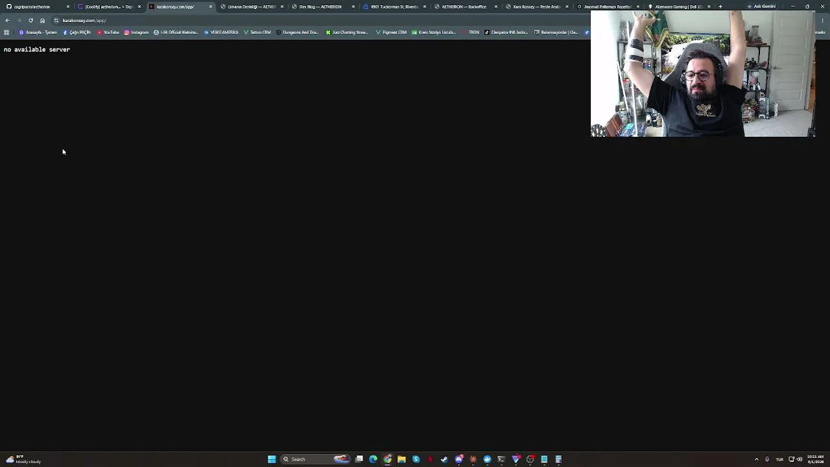Close the Dev Blog — AETHERION tab

pyautogui.click(x=353, y=6)
